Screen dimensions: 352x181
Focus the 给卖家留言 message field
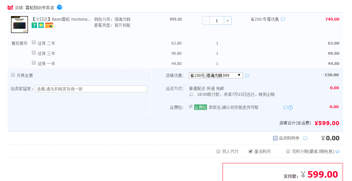point(91,89)
